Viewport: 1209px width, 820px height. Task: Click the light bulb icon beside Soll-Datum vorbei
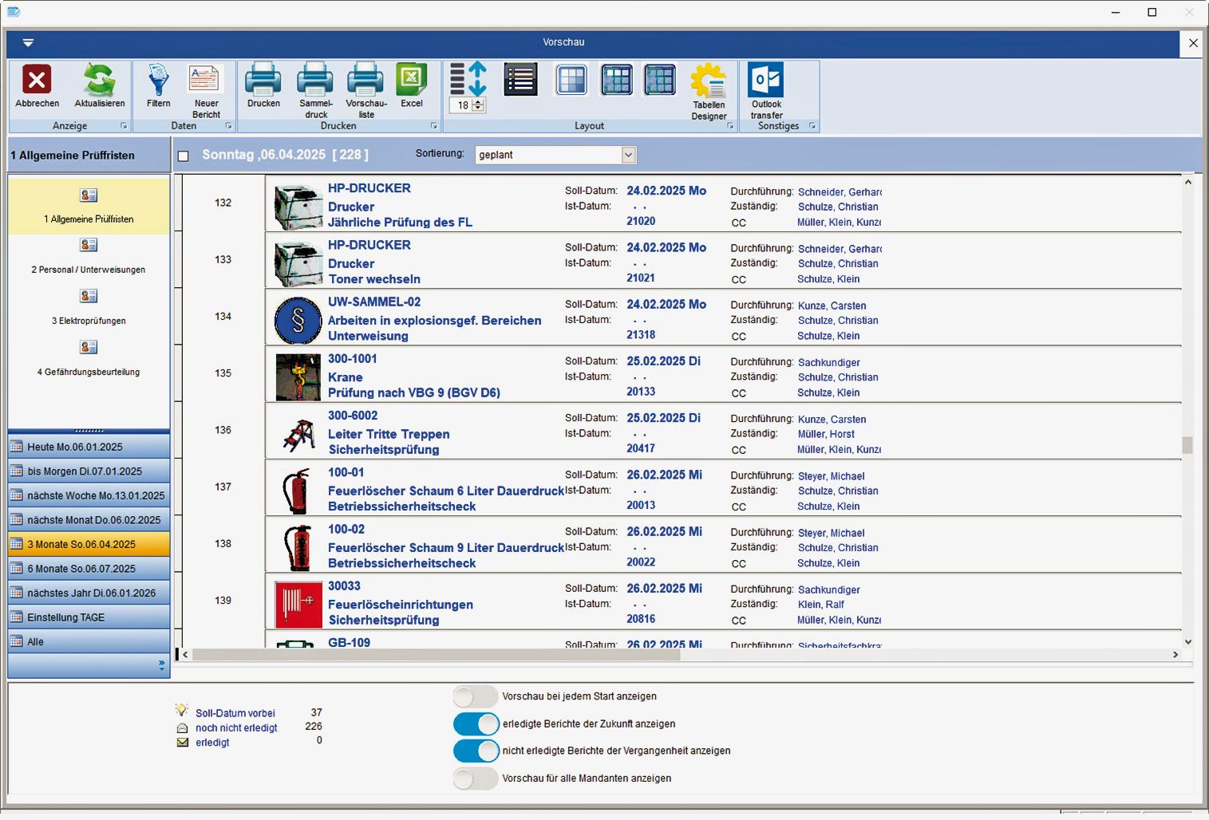182,711
